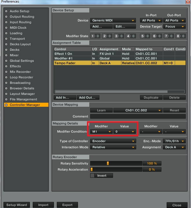Open File Management settings
Screen dimensions: 191x208
tap(23, 99)
